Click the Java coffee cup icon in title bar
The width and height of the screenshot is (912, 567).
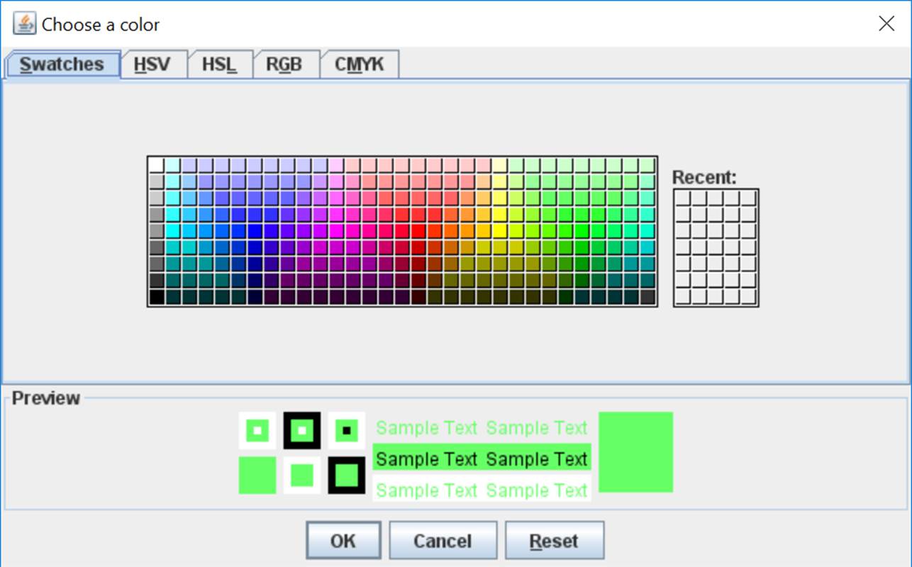tap(23, 23)
